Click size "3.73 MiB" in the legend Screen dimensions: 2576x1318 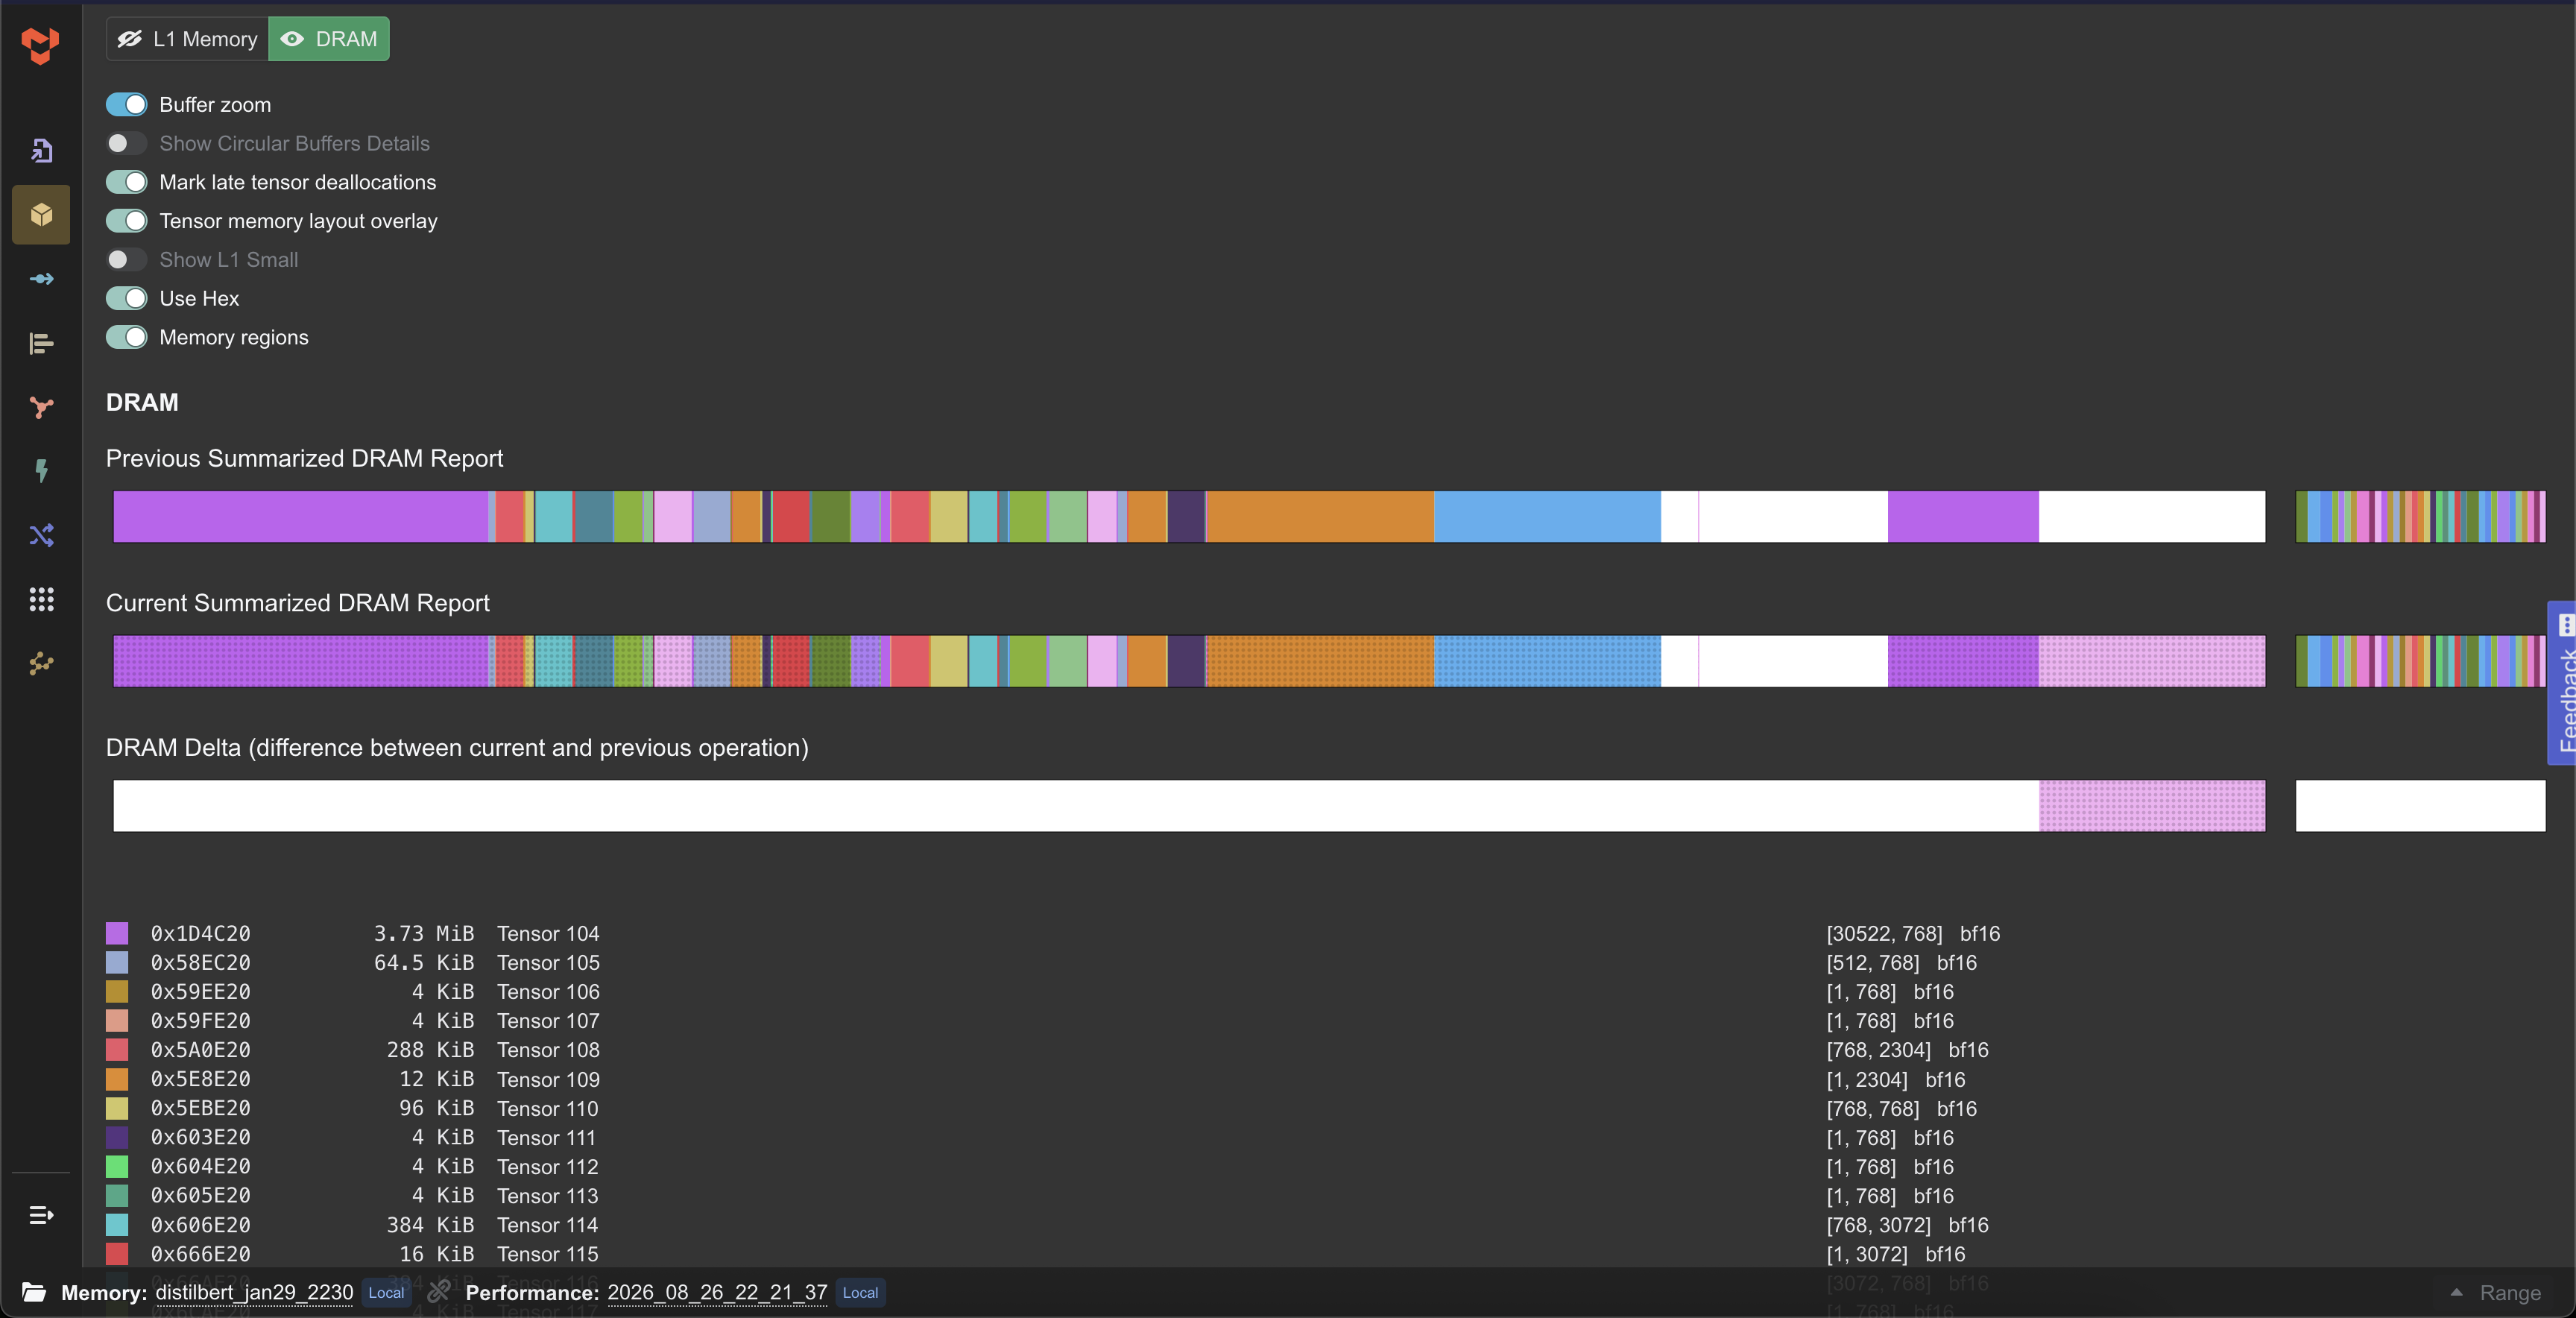click(424, 933)
